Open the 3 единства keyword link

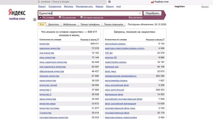45,113
